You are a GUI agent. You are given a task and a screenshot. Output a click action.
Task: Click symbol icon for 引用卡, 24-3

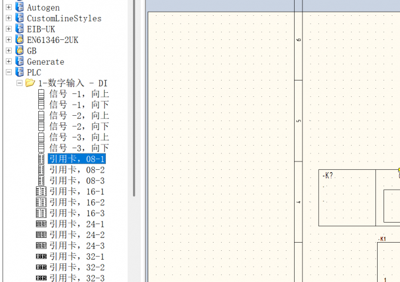tap(41, 246)
